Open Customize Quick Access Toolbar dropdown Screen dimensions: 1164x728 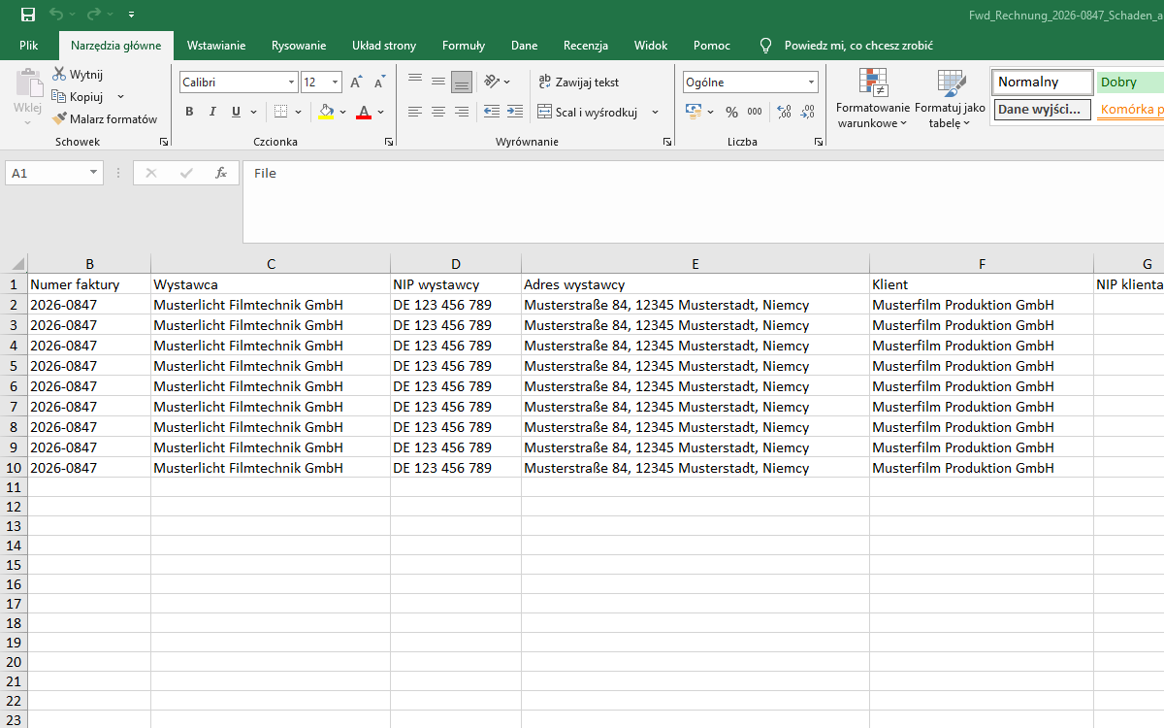click(131, 15)
